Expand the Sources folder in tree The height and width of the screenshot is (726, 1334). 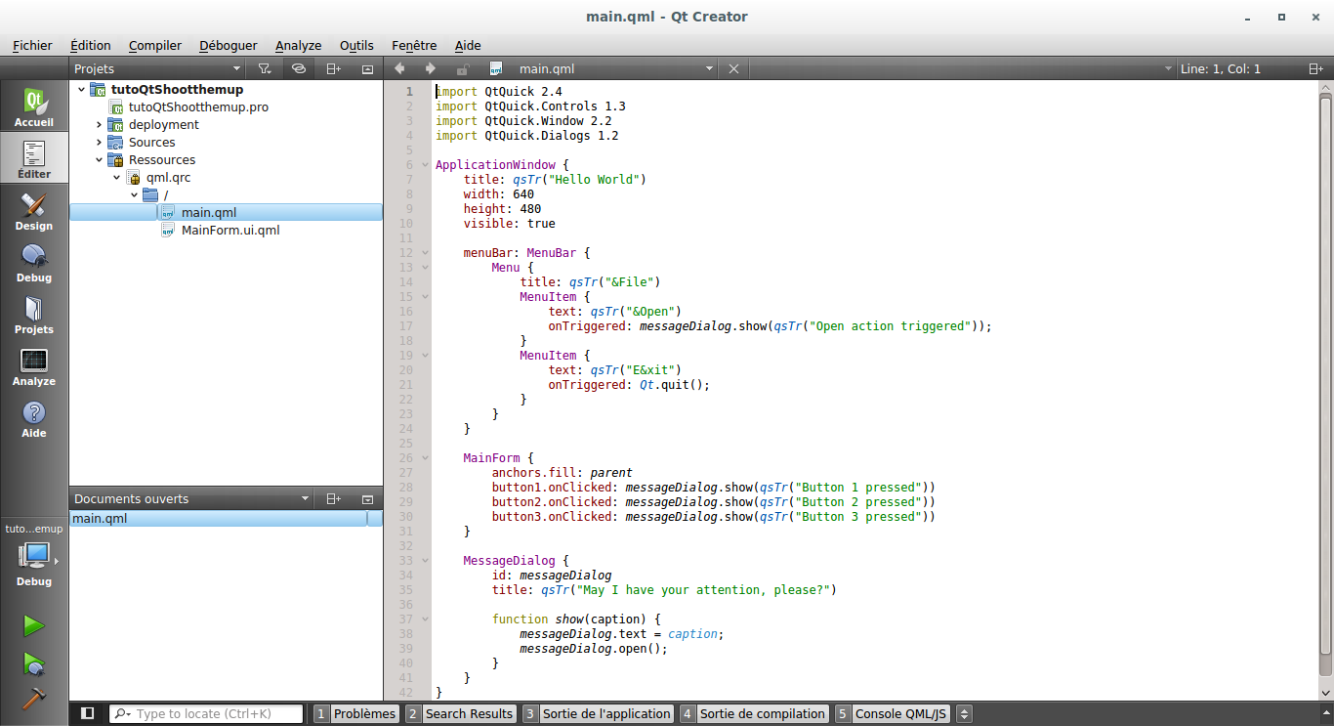coord(99,143)
